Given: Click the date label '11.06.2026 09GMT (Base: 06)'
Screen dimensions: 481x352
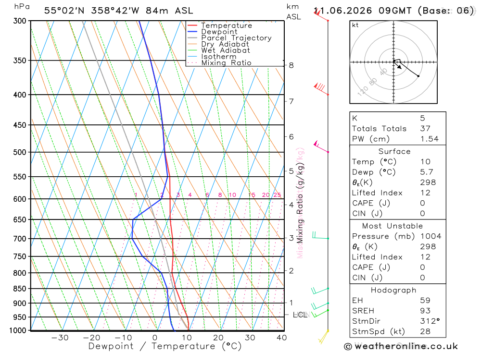Looking at the screenshot, I should click(394, 11).
